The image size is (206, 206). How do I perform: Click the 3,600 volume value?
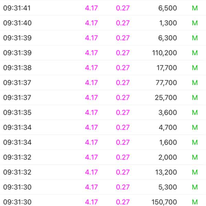(x=168, y=113)
